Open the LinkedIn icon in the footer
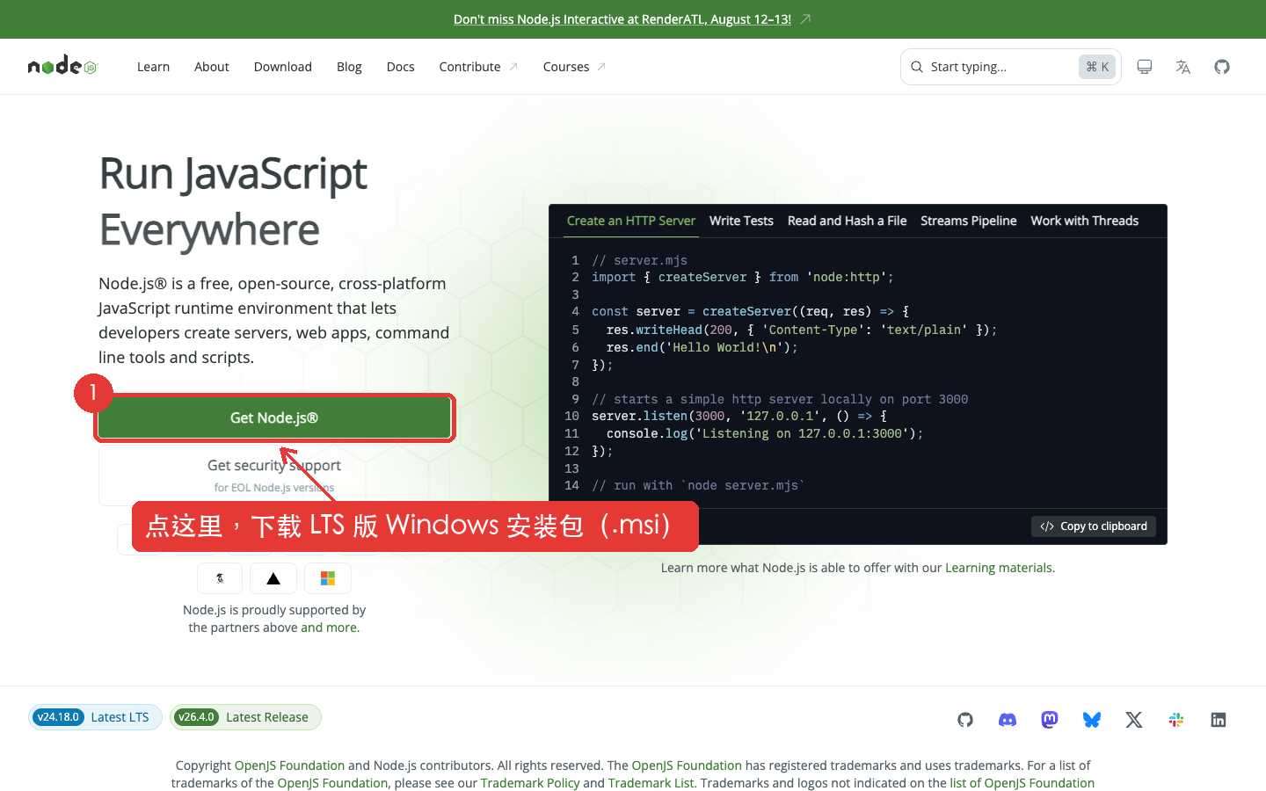This screenshot has height=791, width=1266. tap(1219, 720)
